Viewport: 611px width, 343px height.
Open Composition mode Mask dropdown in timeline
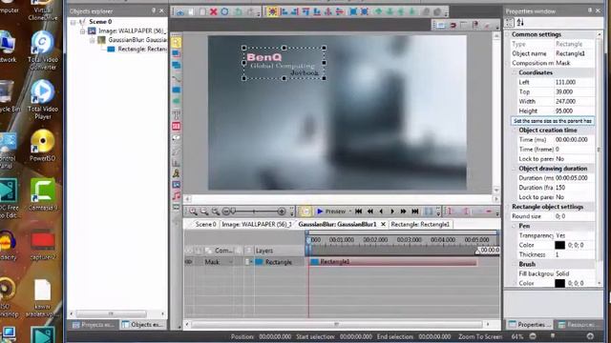(x=231, y=262)
